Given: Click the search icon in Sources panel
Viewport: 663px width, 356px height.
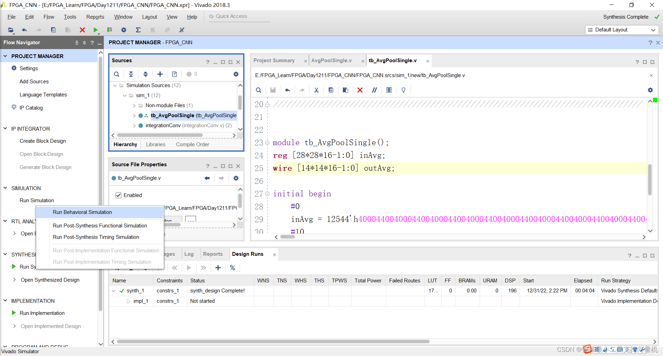Looking at the screenshot, I should point(117,74).
